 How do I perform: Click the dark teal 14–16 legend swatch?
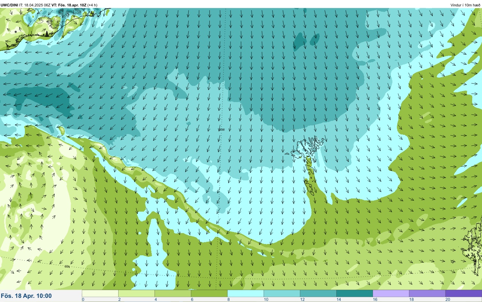pos(354,293)
